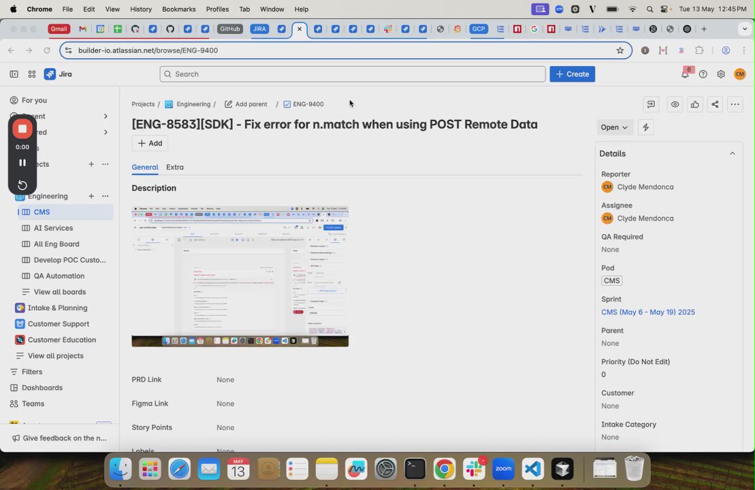Viewport: 755px width, 490px height.
Task: Add a new project with plus next to Projects
Action: [91, 164]
